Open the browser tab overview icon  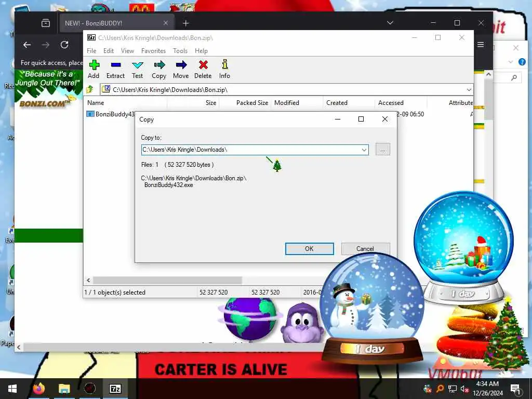pos(46,23)
